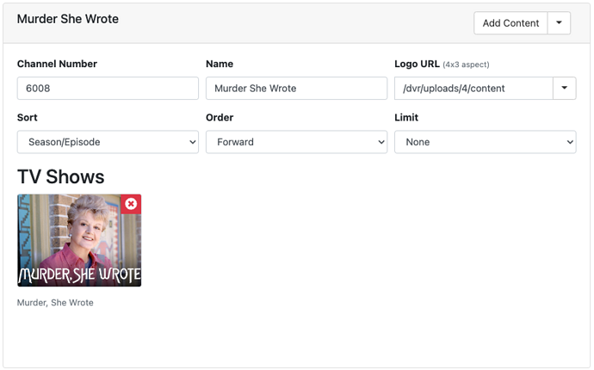Focus the Channel Number field containing 6008
The image size is (594, 370).
(x=108, y=88)
